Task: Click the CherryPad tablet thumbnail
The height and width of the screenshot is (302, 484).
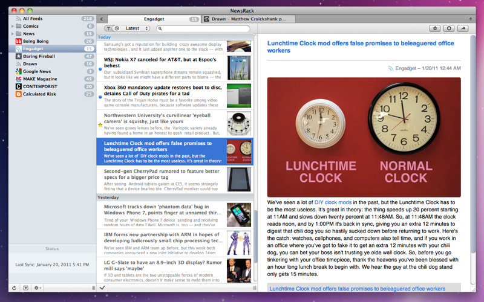Action: [x=238, y=179]
